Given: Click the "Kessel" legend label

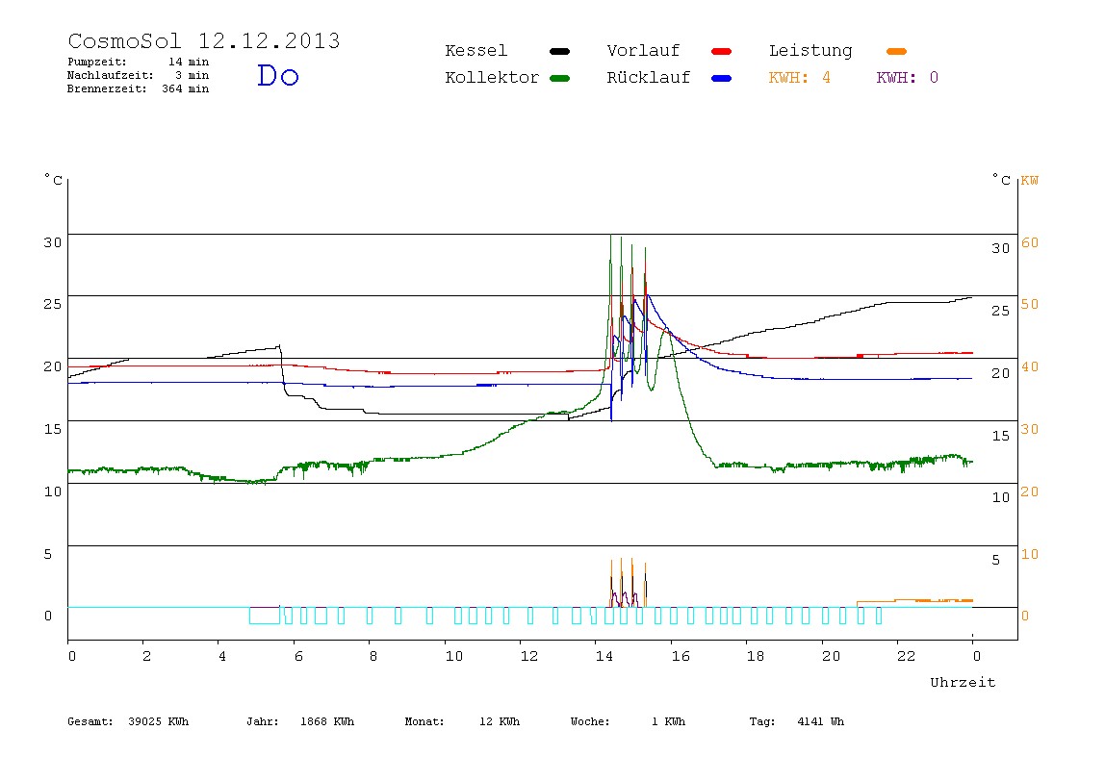Looking at the screenshot, I should [475, 51].
